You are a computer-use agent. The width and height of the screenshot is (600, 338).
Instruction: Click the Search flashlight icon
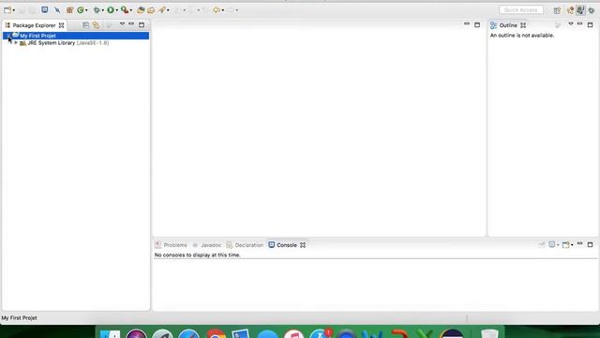click(162, 10)
